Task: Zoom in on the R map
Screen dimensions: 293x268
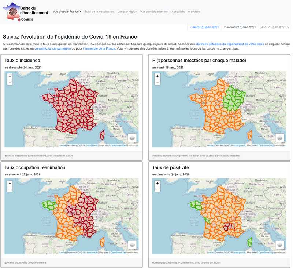Action: click(157, 76)
